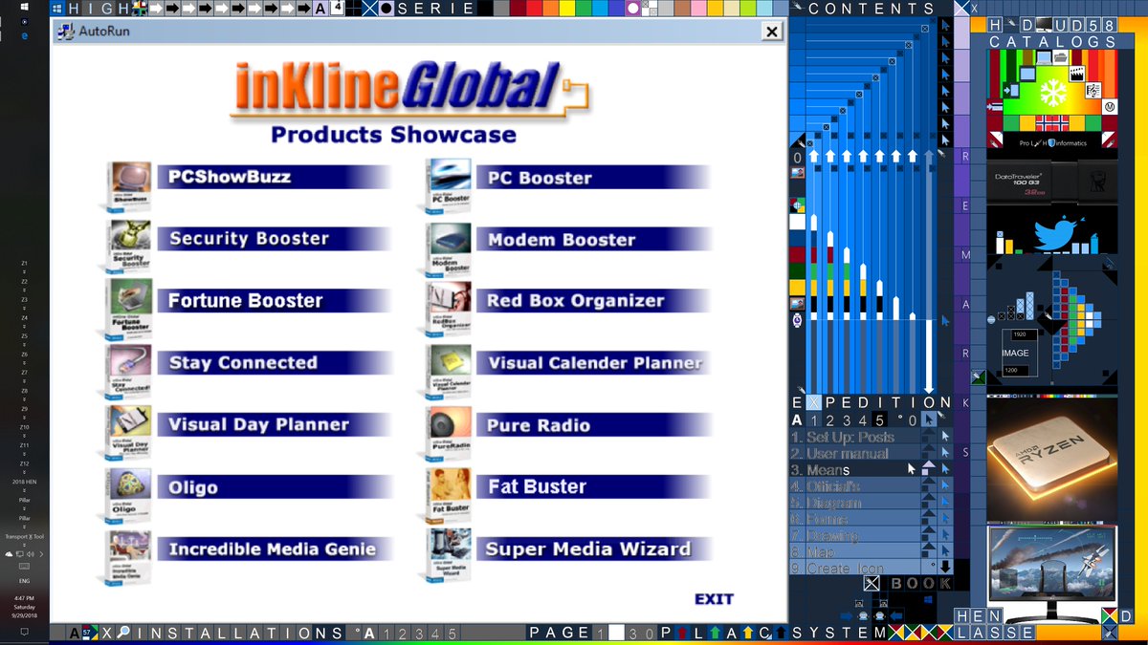Select '3. Means' entry
This screenshot has width=1148, height=645.
coord(854,469)
